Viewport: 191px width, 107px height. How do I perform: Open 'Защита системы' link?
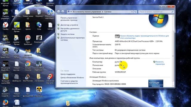pyautogui.click(x=67, y=34)
